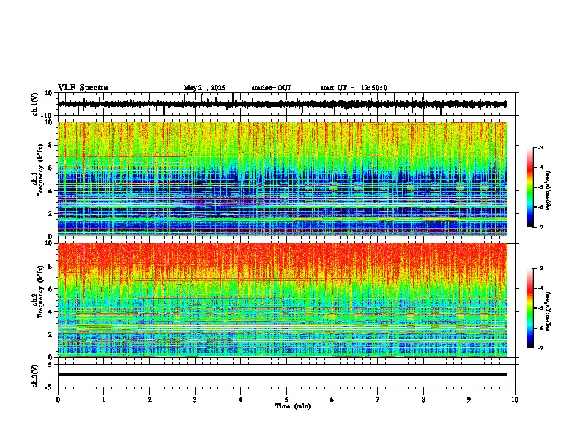
Task: Click the ch.1 spectrogram panel
Action: point(282,179)
